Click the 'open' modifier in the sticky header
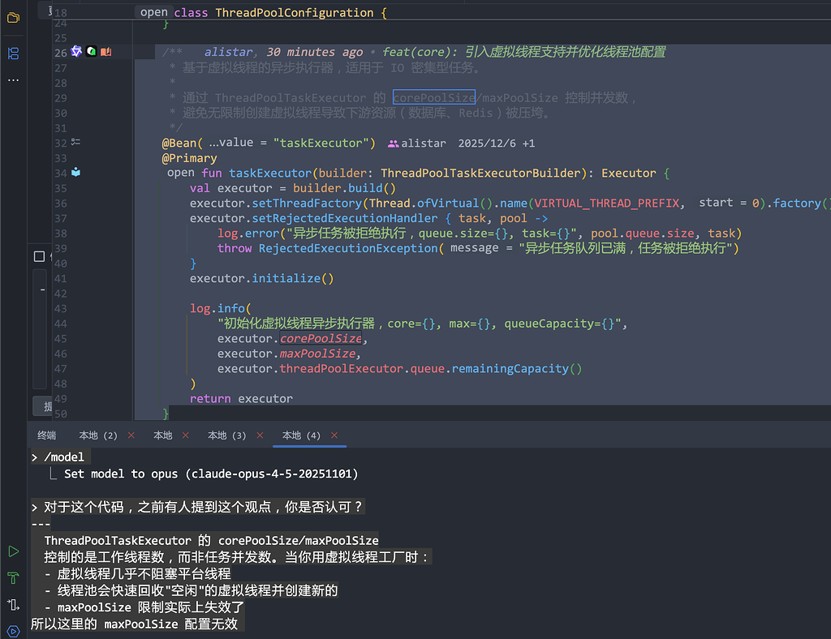Screen dimensions: 831x639 (x=153, y=12)
